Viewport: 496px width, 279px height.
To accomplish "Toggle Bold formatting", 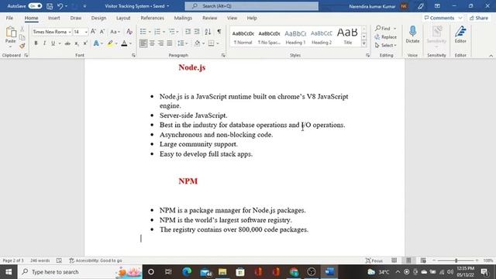I will point(36,43).
